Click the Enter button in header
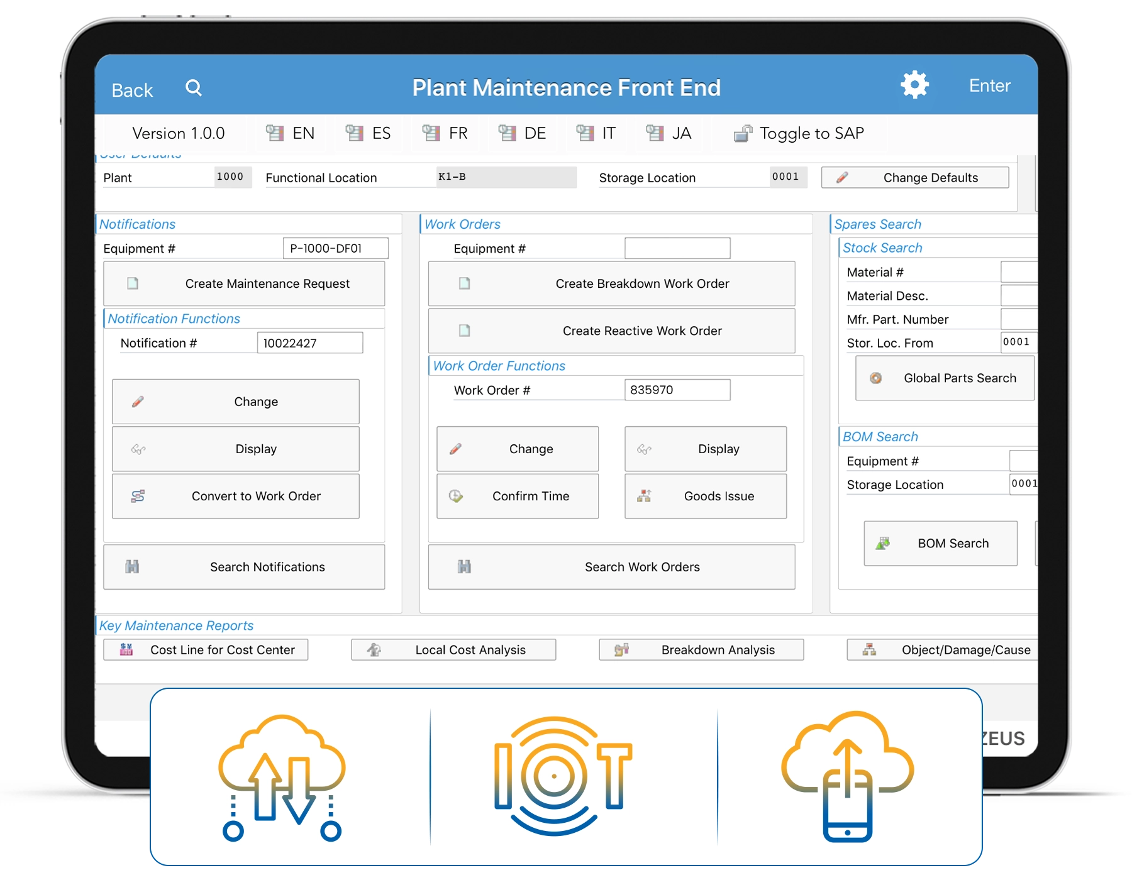The height and width of the screenshot is (880, 1132). click(x=989, y=85)
